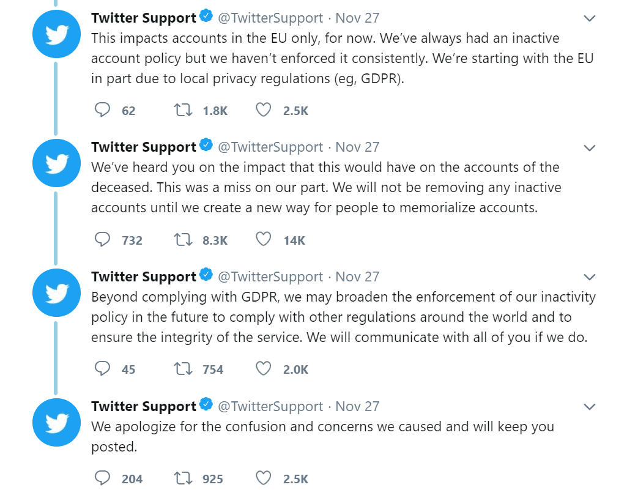
Task: Open more options for the EU-only tweet
Action: point(590,18)
